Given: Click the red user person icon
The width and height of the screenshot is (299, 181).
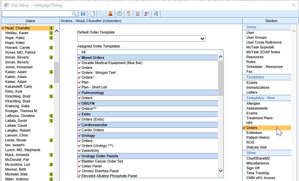Looking at the screenshot, I should click(x=110, y=14).
